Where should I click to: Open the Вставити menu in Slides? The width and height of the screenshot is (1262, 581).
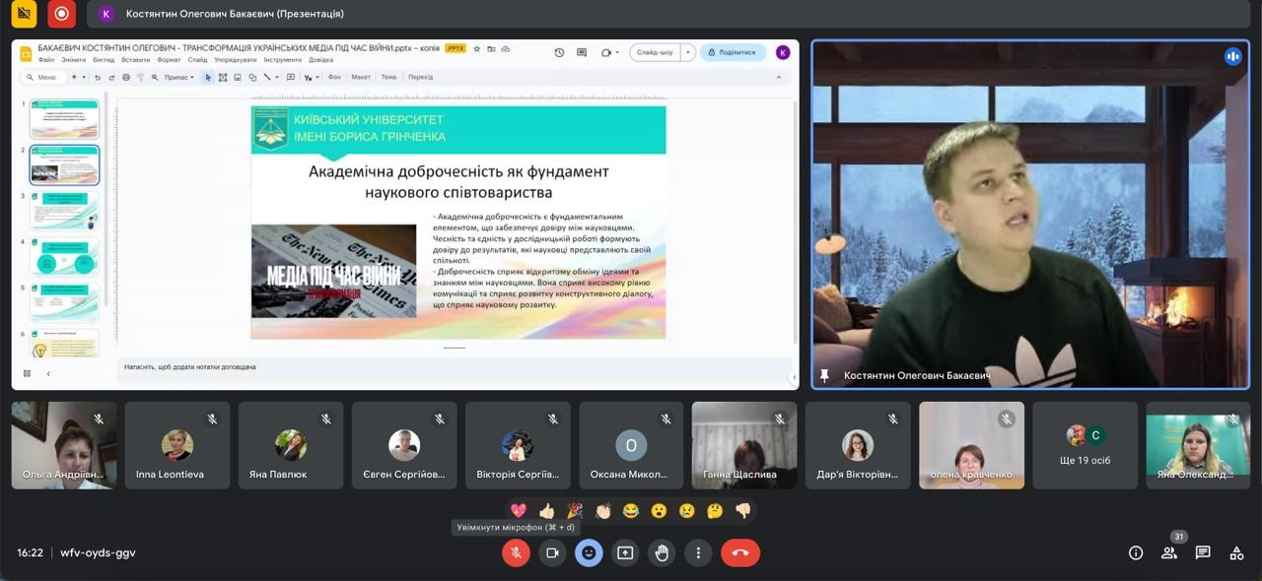click(135, 60)
